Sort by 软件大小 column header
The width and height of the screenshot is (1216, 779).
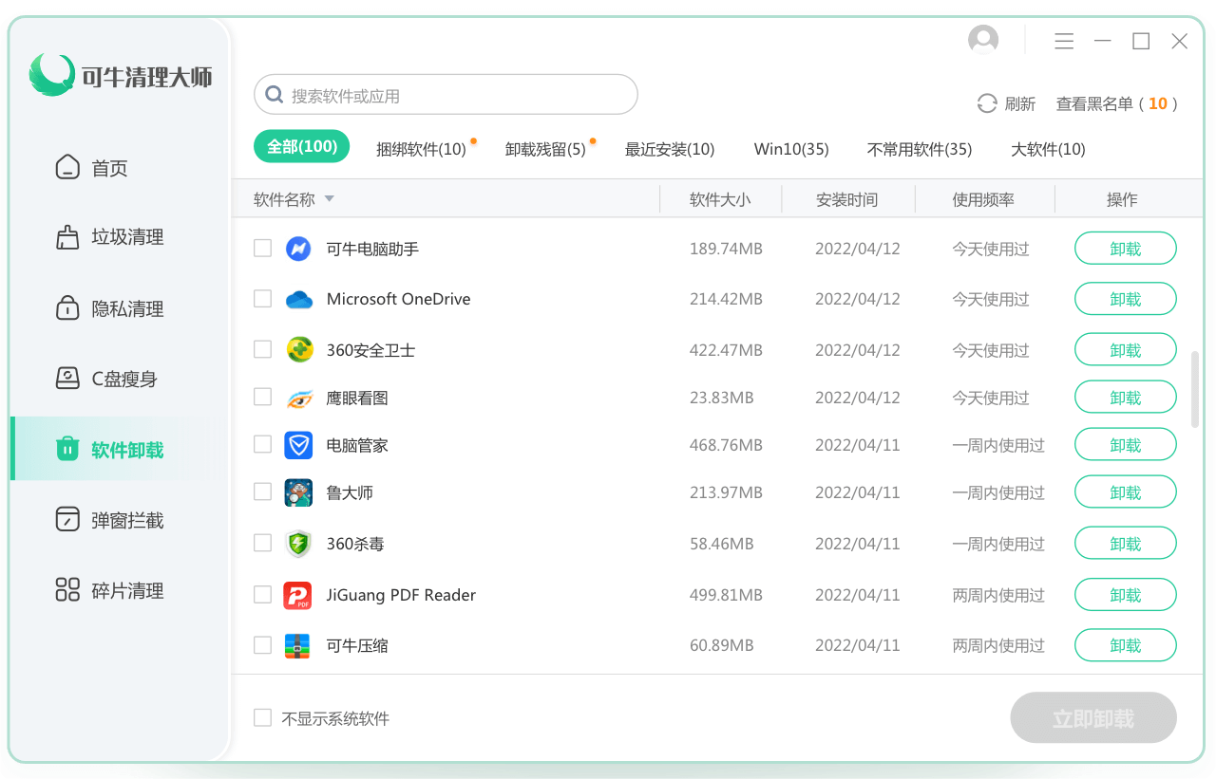(x=720, y=199)
